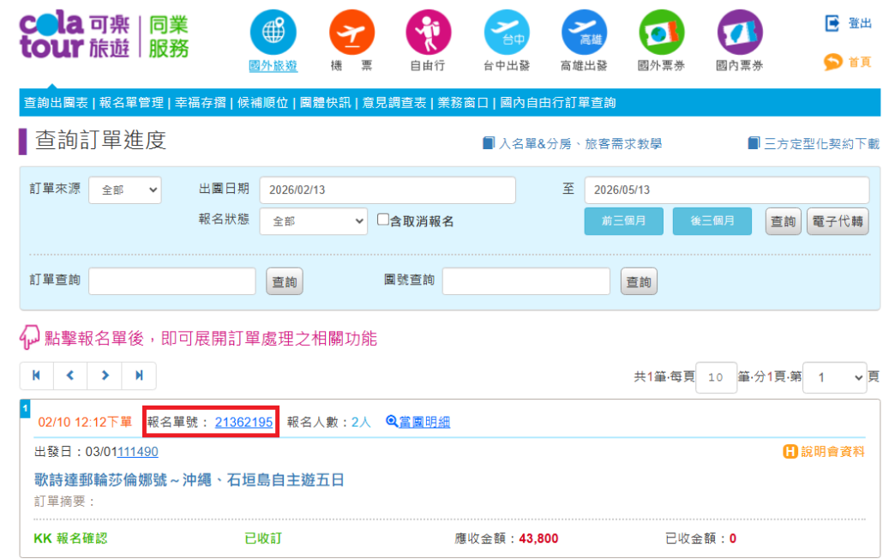Click the 電子代轉 button
The height and width of the screenshot is (559, 895).
click(837, 221)
